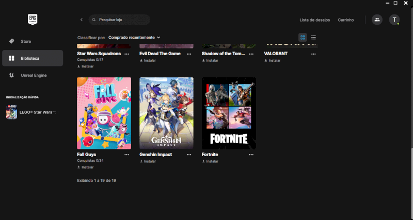This screenshot has width=413, height=220.
Task: Click the search store input field
Action: pyautogui.click(x=119, y=20)
